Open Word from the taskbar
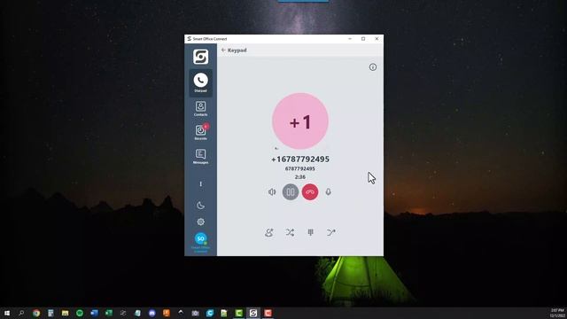 (x=94, y=313)
